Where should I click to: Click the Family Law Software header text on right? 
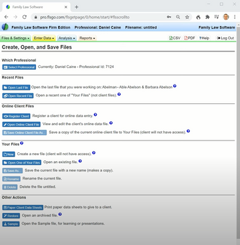pos(217,27)
